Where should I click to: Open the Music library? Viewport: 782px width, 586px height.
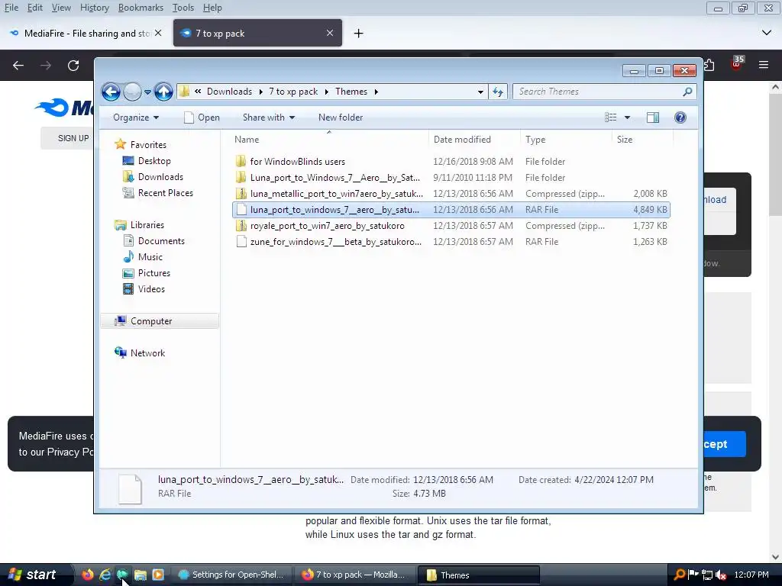150,256
